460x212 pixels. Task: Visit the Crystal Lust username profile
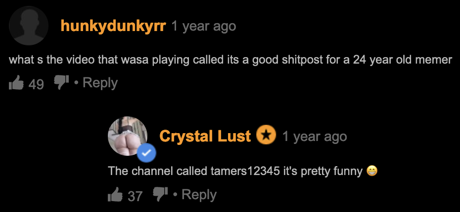[205, 136]
